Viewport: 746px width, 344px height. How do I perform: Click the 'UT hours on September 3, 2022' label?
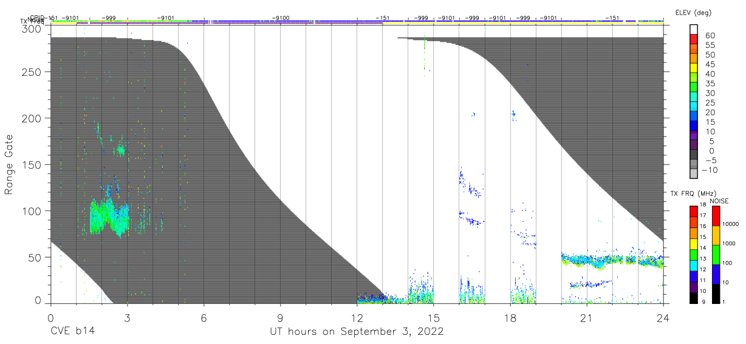tap(357, 332)
